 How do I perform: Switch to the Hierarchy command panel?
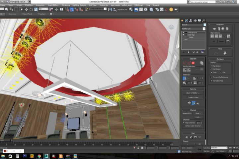click(x=191, y=21)
